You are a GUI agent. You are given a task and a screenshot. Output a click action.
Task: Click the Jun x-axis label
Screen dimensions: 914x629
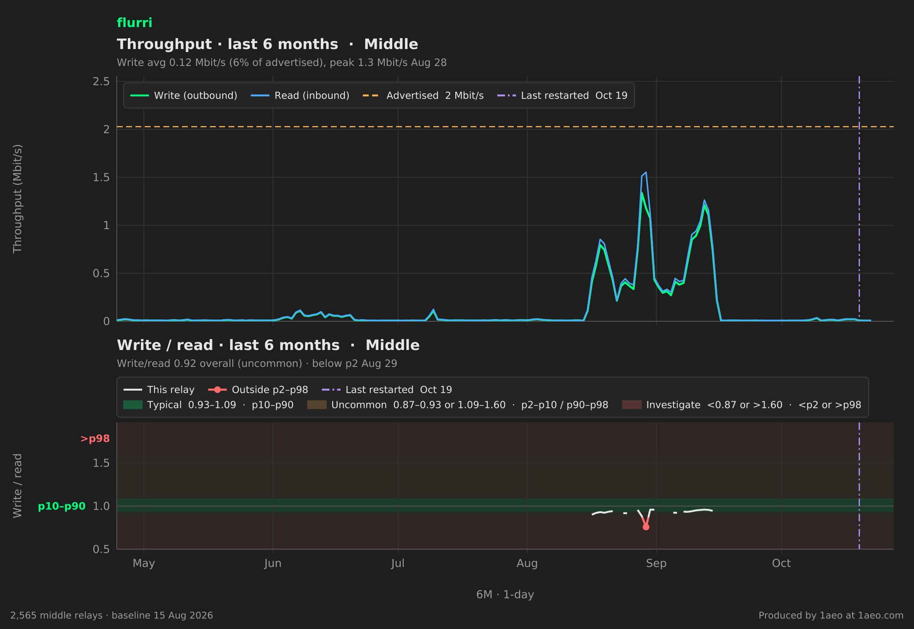click(273, 563)
